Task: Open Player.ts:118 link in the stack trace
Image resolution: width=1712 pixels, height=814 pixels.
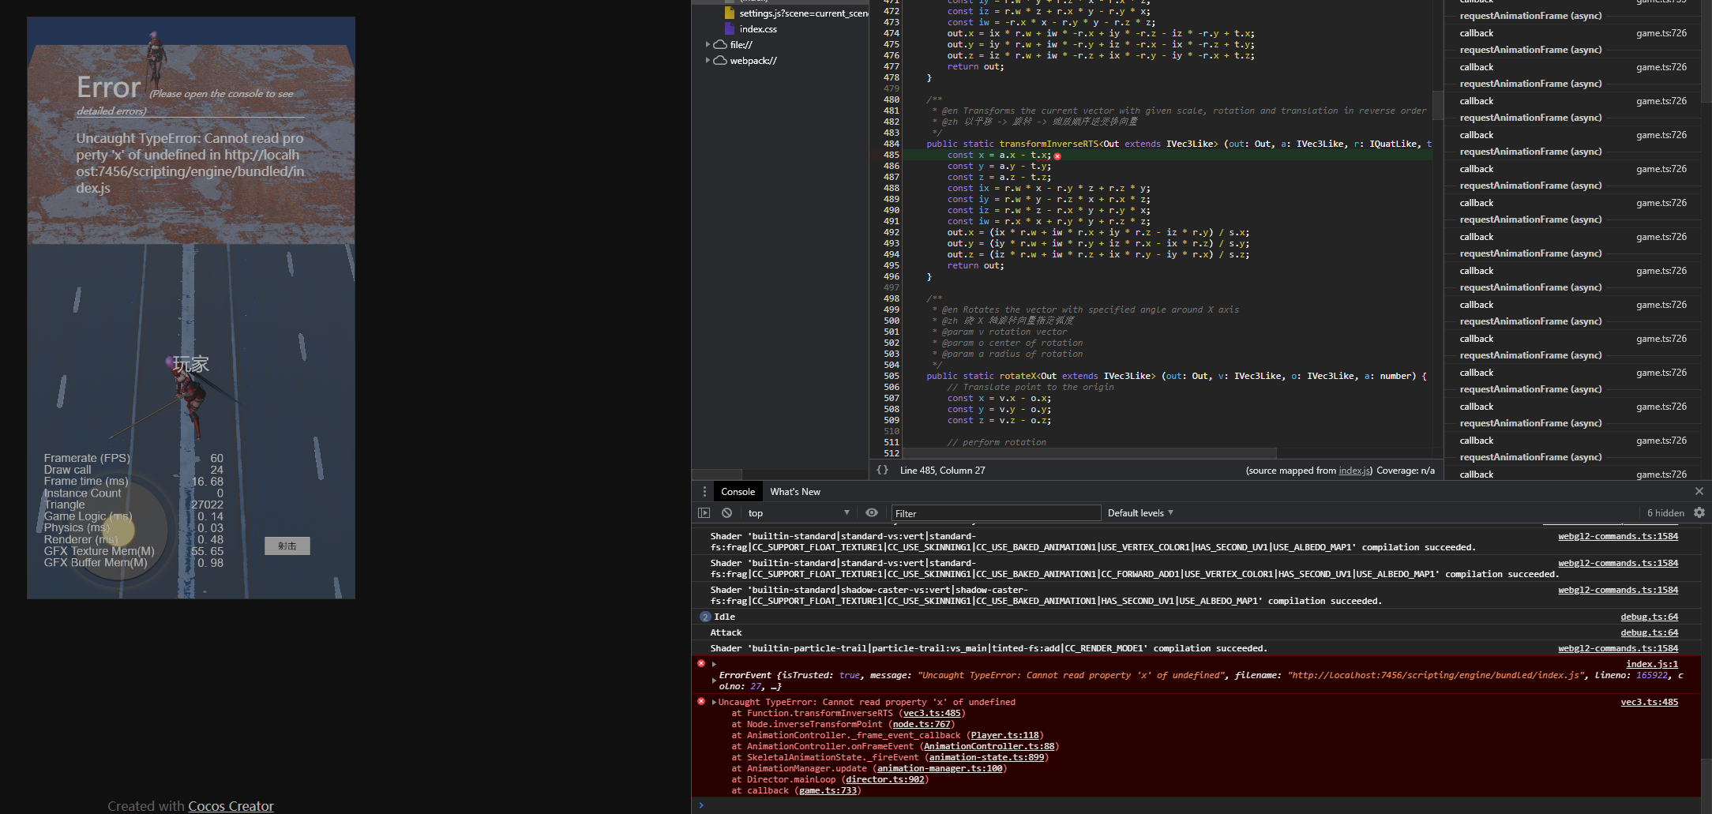Action: 1005,736
